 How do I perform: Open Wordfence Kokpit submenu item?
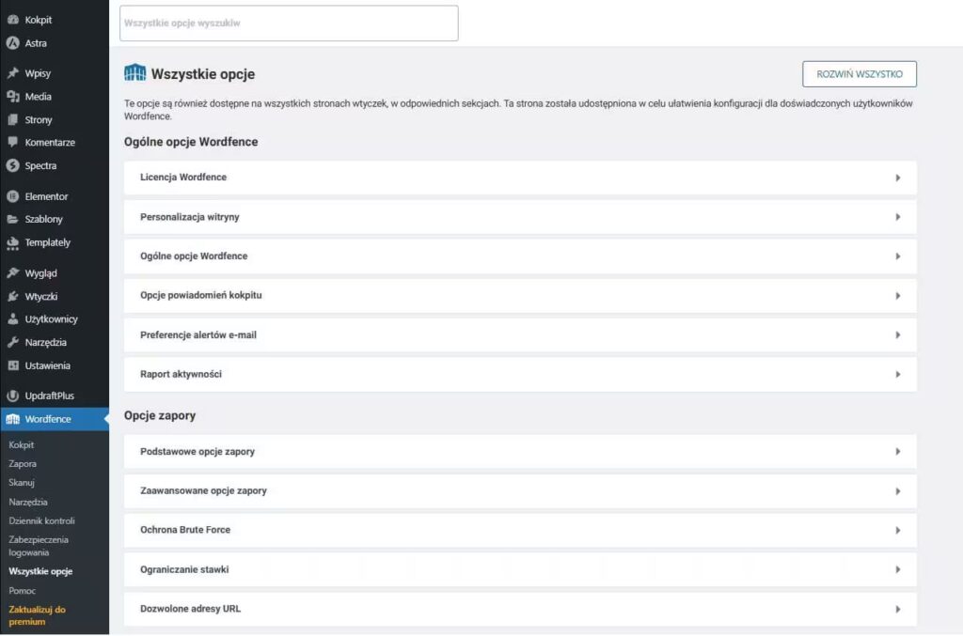(22, 444)
